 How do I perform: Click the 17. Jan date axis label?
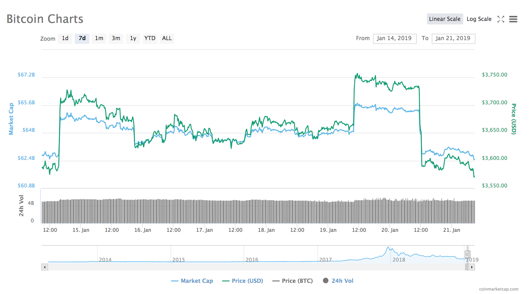204,230
